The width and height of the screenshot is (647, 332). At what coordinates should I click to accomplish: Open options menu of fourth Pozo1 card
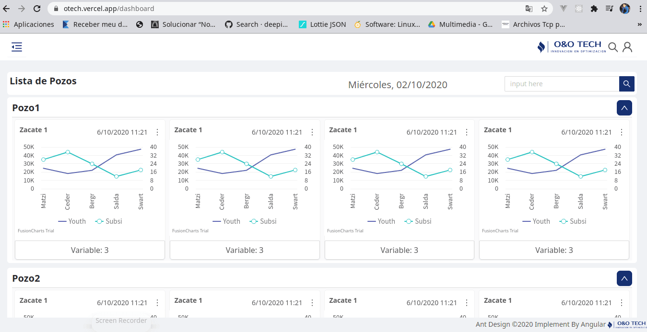[x=622, y=132]
